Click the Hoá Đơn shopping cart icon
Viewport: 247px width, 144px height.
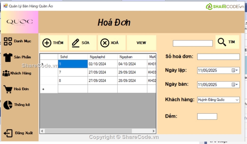(8, 89)
